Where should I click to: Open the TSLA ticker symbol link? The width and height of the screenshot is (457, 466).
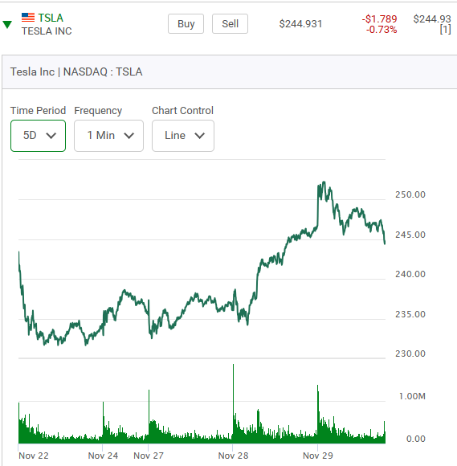coord(51,18)
